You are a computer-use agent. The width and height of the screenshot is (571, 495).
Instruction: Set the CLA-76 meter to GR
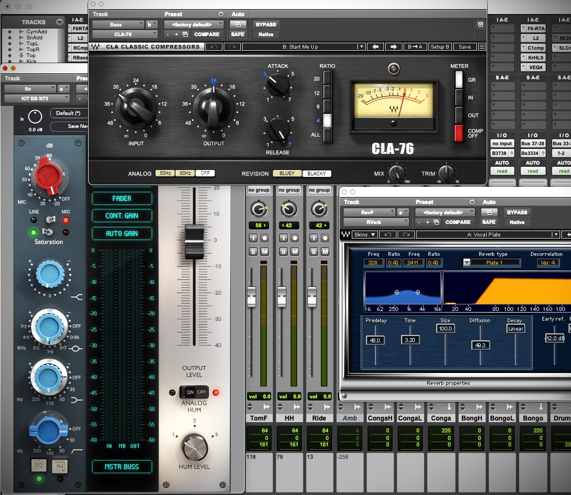pos(459,80)
